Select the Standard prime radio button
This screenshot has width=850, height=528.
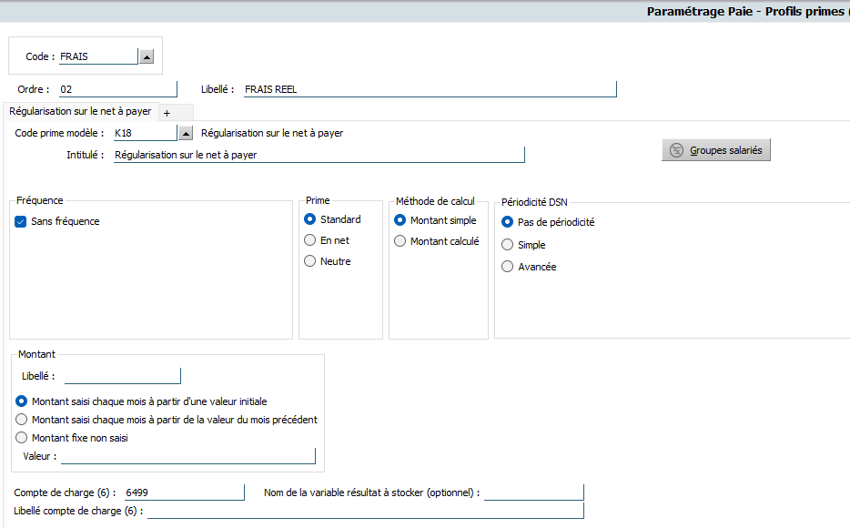310,219
